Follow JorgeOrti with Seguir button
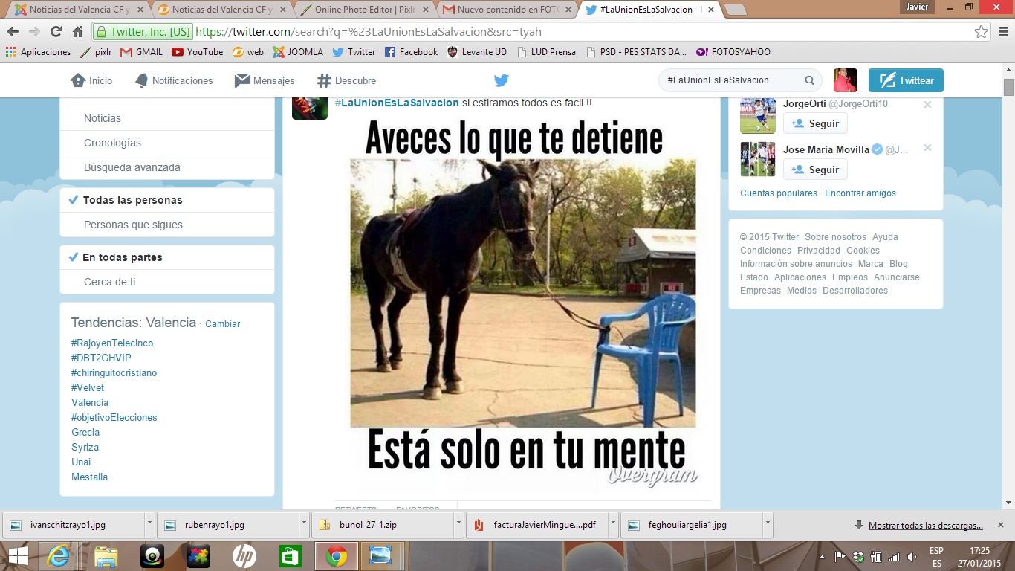 click(x=815, y=123)
